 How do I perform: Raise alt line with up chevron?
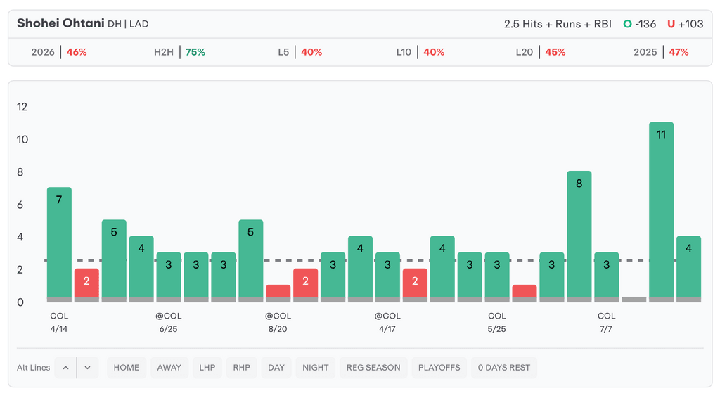65,368
